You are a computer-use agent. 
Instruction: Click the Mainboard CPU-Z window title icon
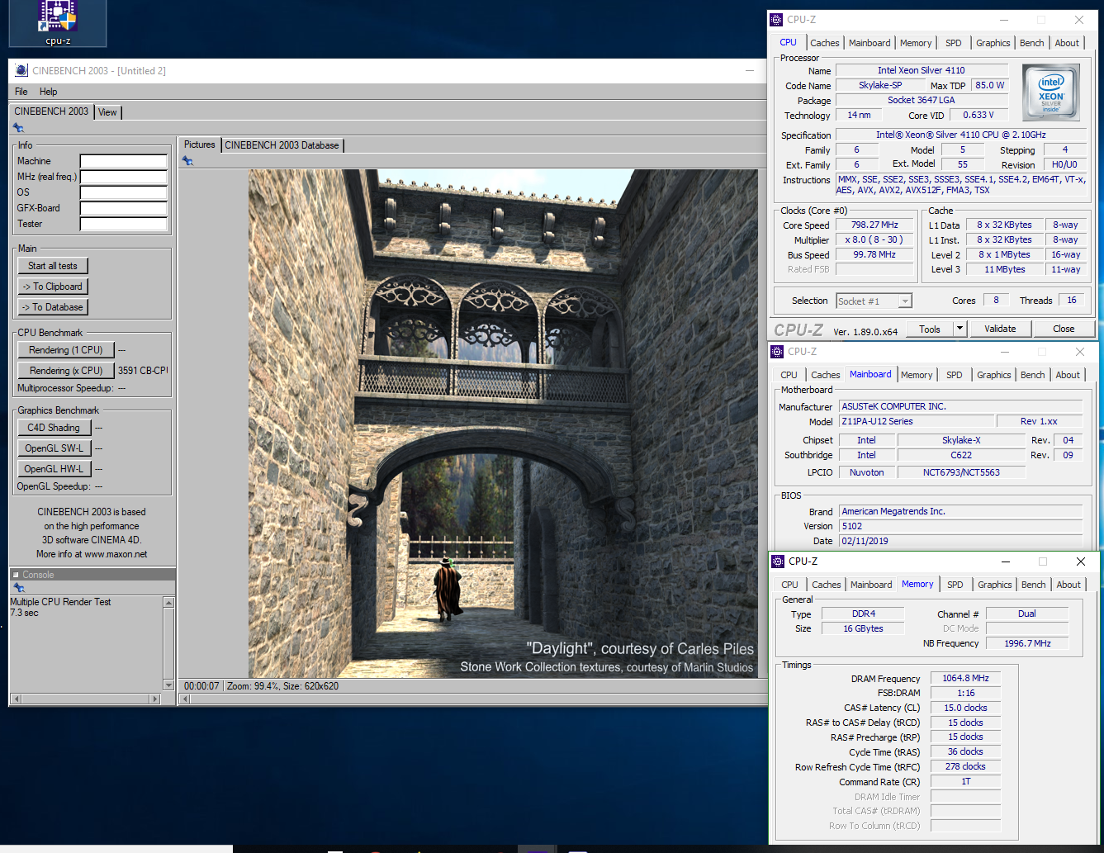pyautogui.click(x=777, y=352)
